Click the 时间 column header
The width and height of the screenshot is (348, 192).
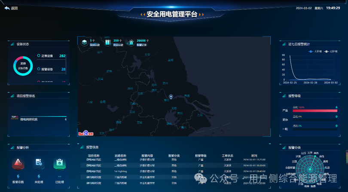[x=254, y=156]
